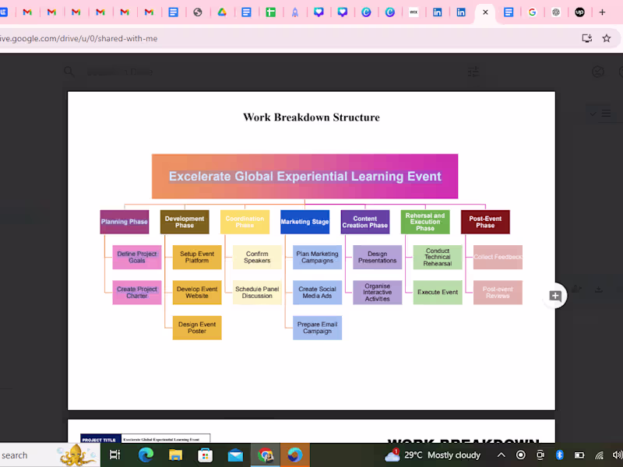Click the Excelerate Global Experiential Learning Event banner
The width and height of the screenshot is (623, 467).
coord(304,177)
